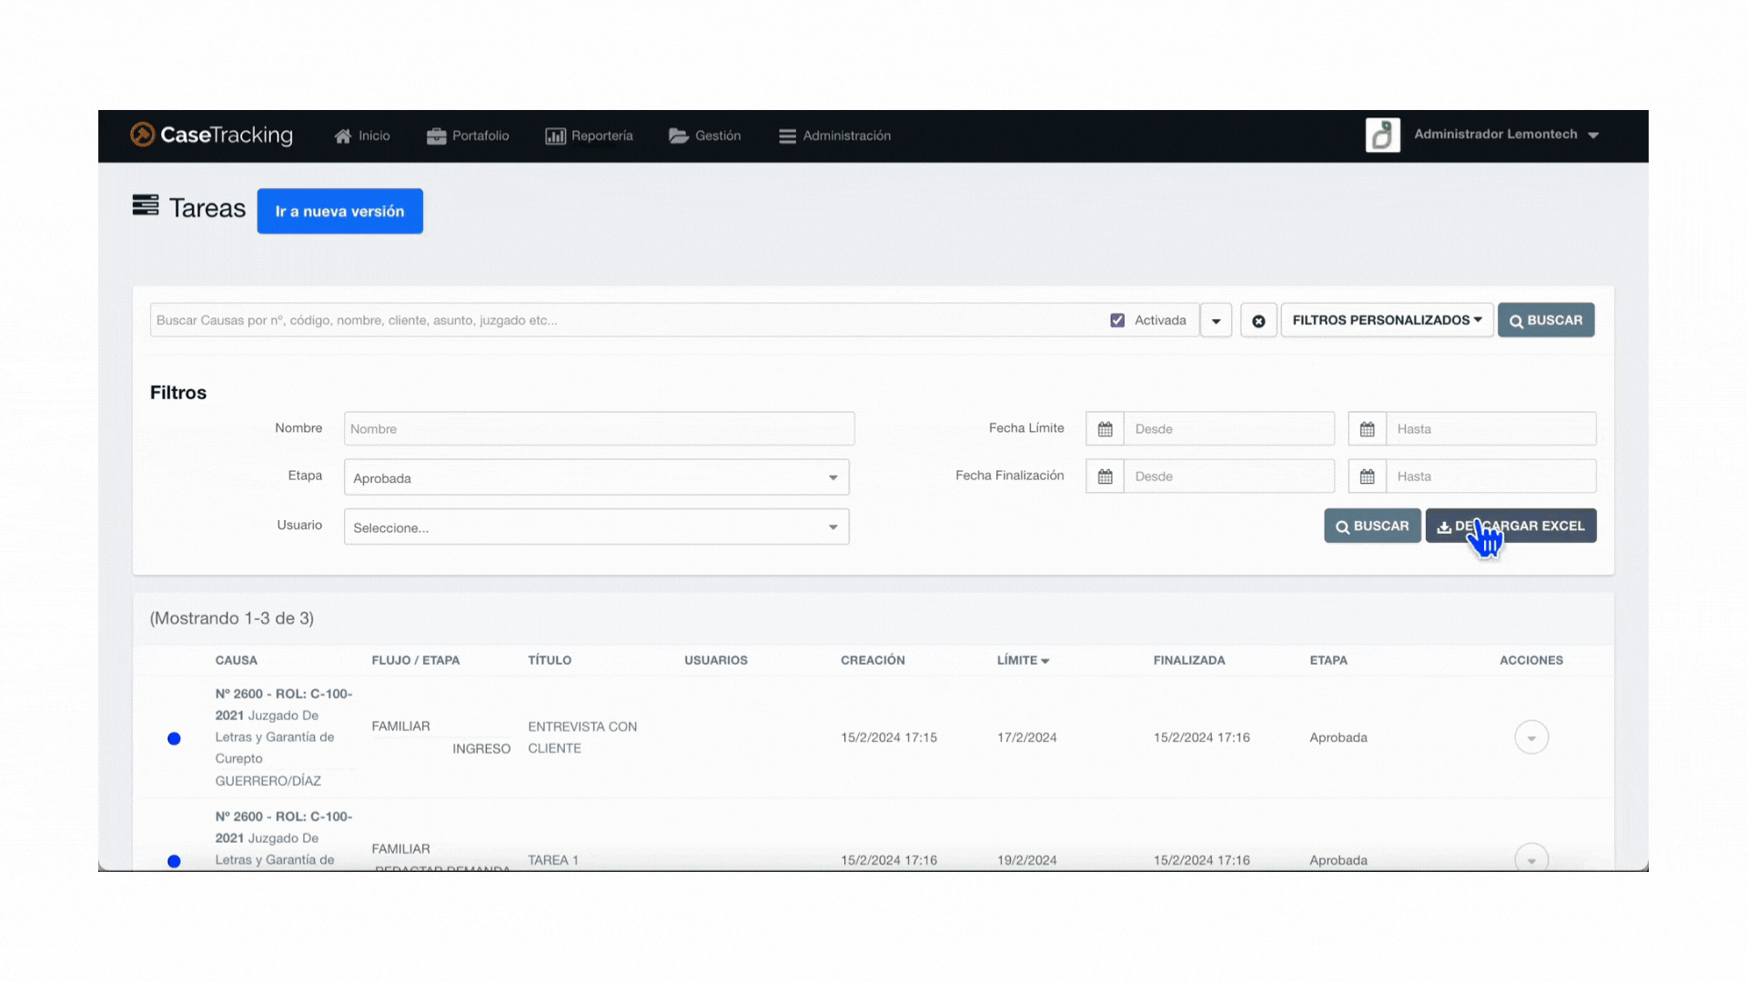1747x982 pixels.
Task: Click the CaseTracking logo
Action: pyautogui.click(x=211, y=135)
